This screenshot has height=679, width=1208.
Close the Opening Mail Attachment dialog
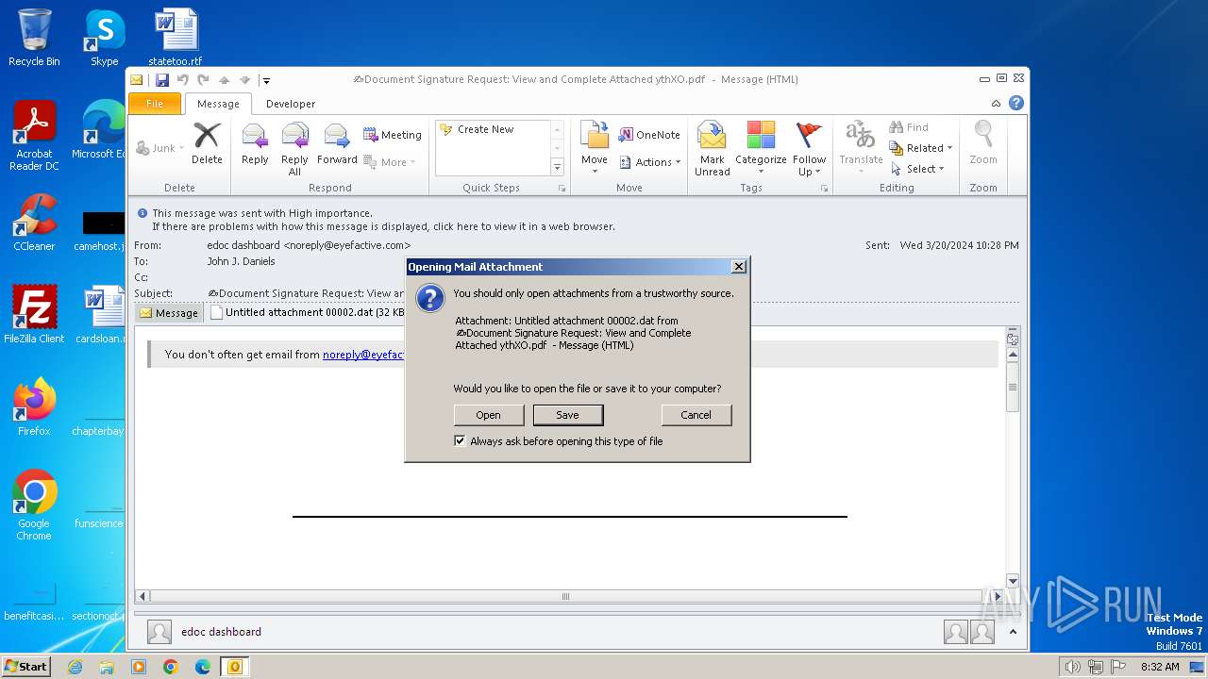(739, 267)
